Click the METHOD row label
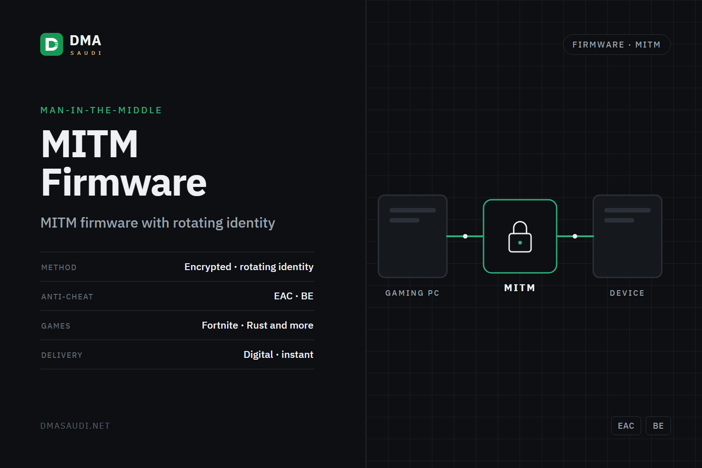 59,267
